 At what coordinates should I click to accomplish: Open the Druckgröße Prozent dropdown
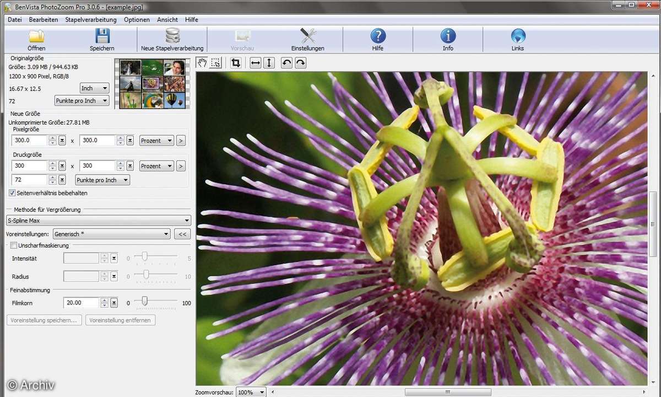click(x=156, y=166)
